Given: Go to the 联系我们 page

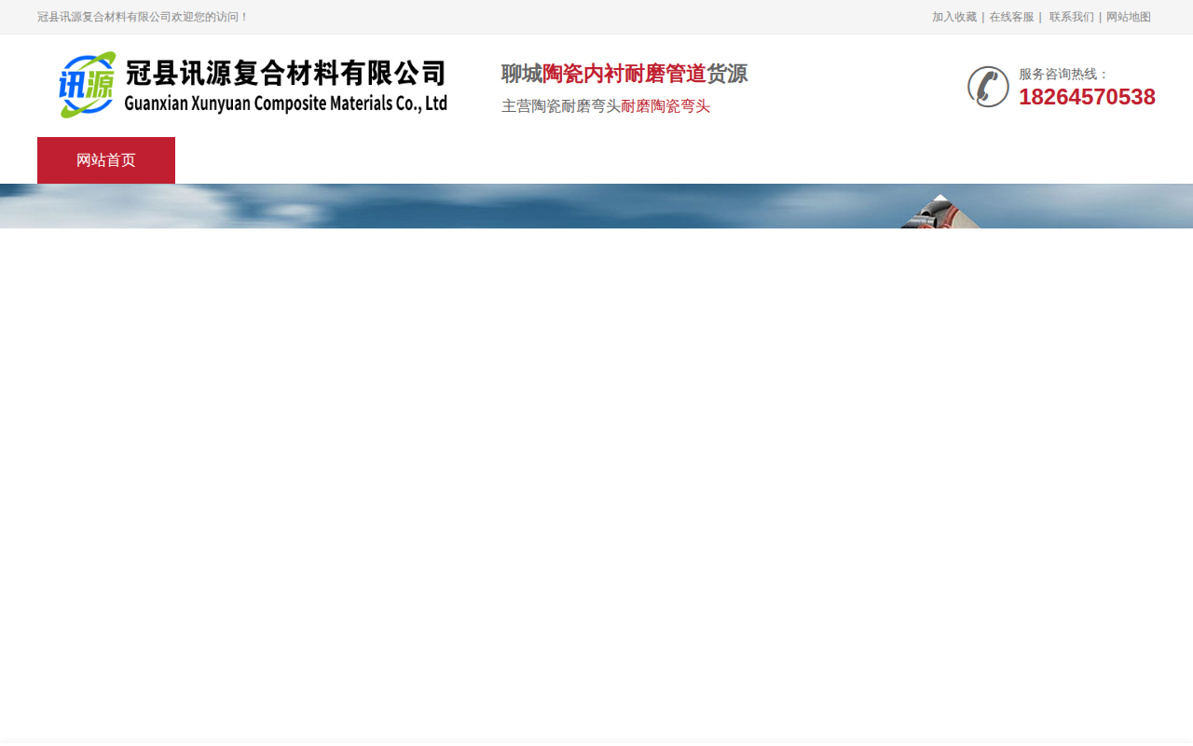Looking at the screenshot, I should click(x=1071, y=17).
